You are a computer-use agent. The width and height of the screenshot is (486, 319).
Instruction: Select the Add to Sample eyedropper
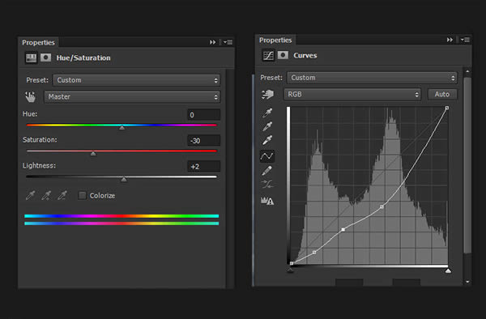click(46, 195)
